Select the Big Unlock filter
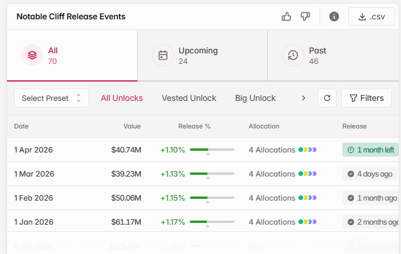This screenshot has width=401, height=254. coord(255,98)
